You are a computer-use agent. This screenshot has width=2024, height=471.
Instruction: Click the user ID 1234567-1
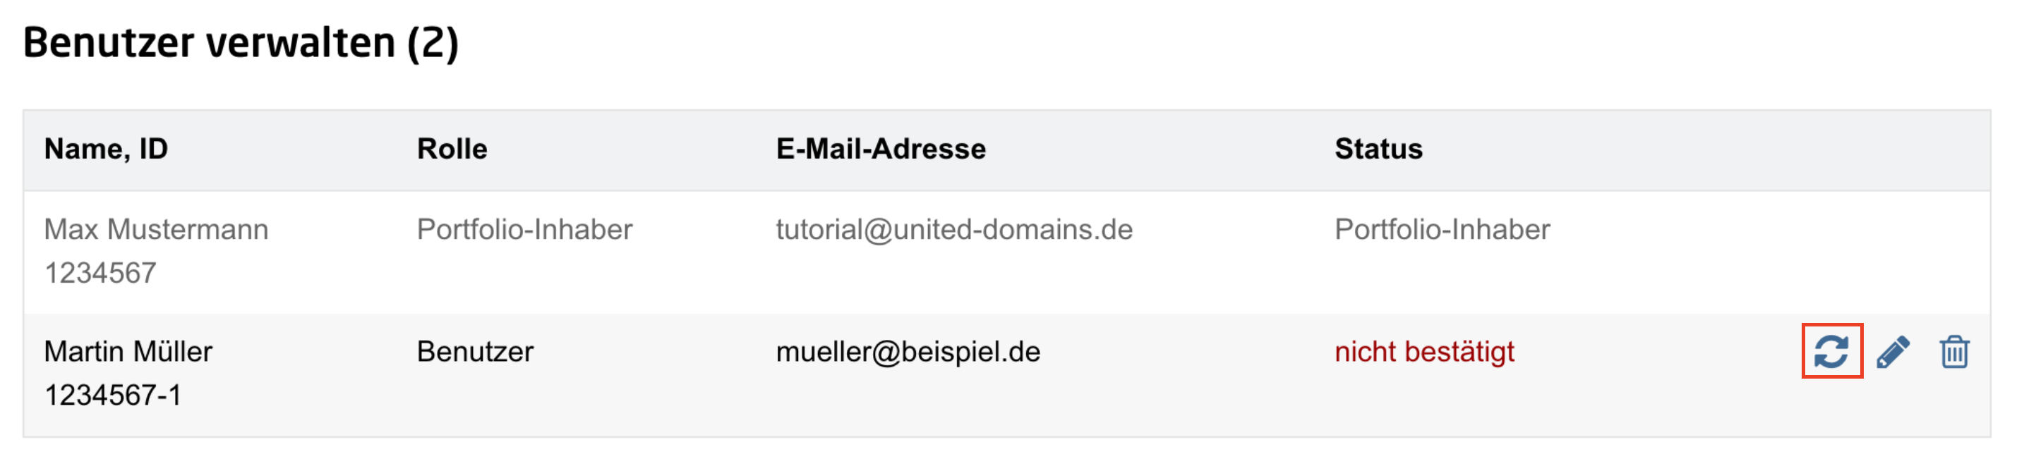coord(112,395)
